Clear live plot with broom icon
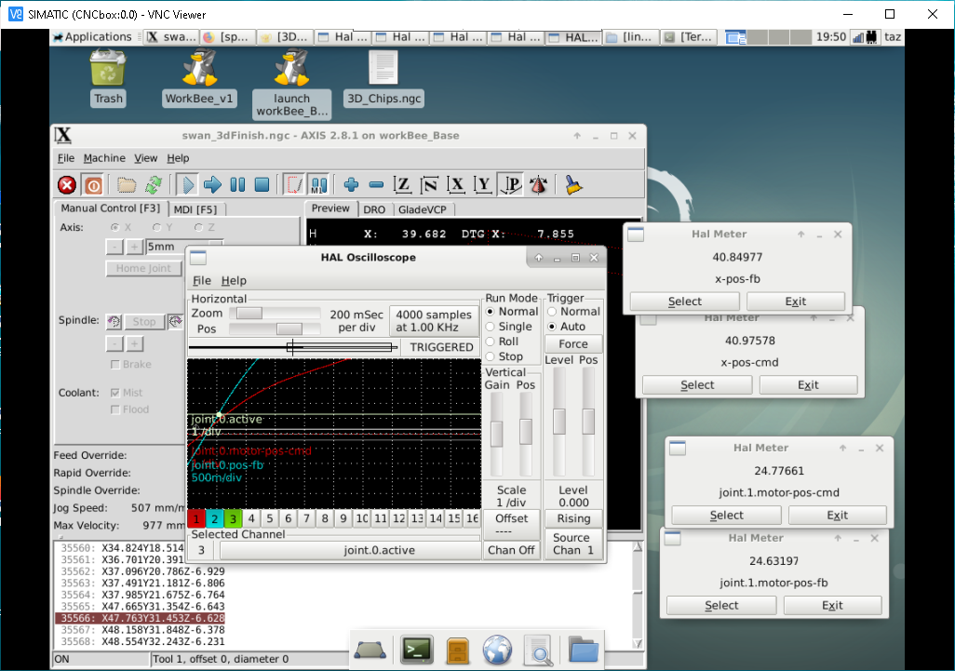 coord(573,184)
